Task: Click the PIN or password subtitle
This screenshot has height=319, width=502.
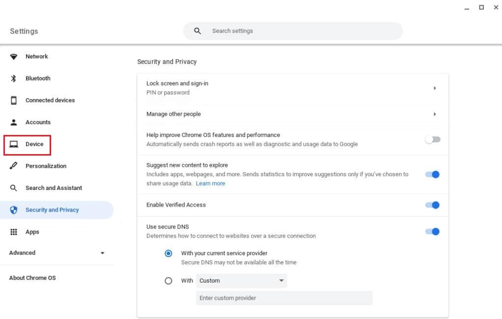Action: 168,93
